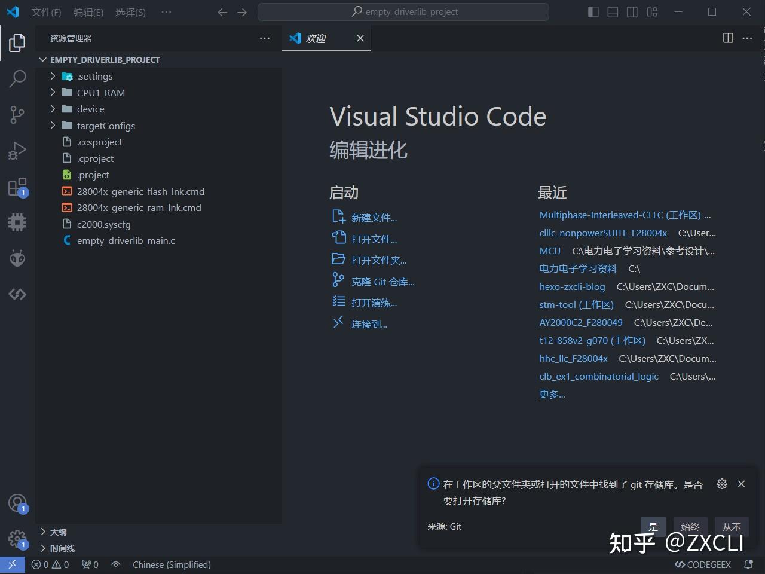Select the 欢迎 tab
Screen dimensions: 765x574
pos(316,38)
